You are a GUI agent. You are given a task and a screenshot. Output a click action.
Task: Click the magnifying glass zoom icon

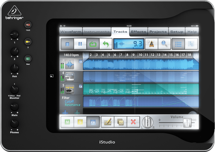(164, 44)
